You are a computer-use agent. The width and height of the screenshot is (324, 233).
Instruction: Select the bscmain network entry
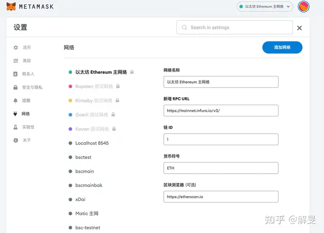81,171
